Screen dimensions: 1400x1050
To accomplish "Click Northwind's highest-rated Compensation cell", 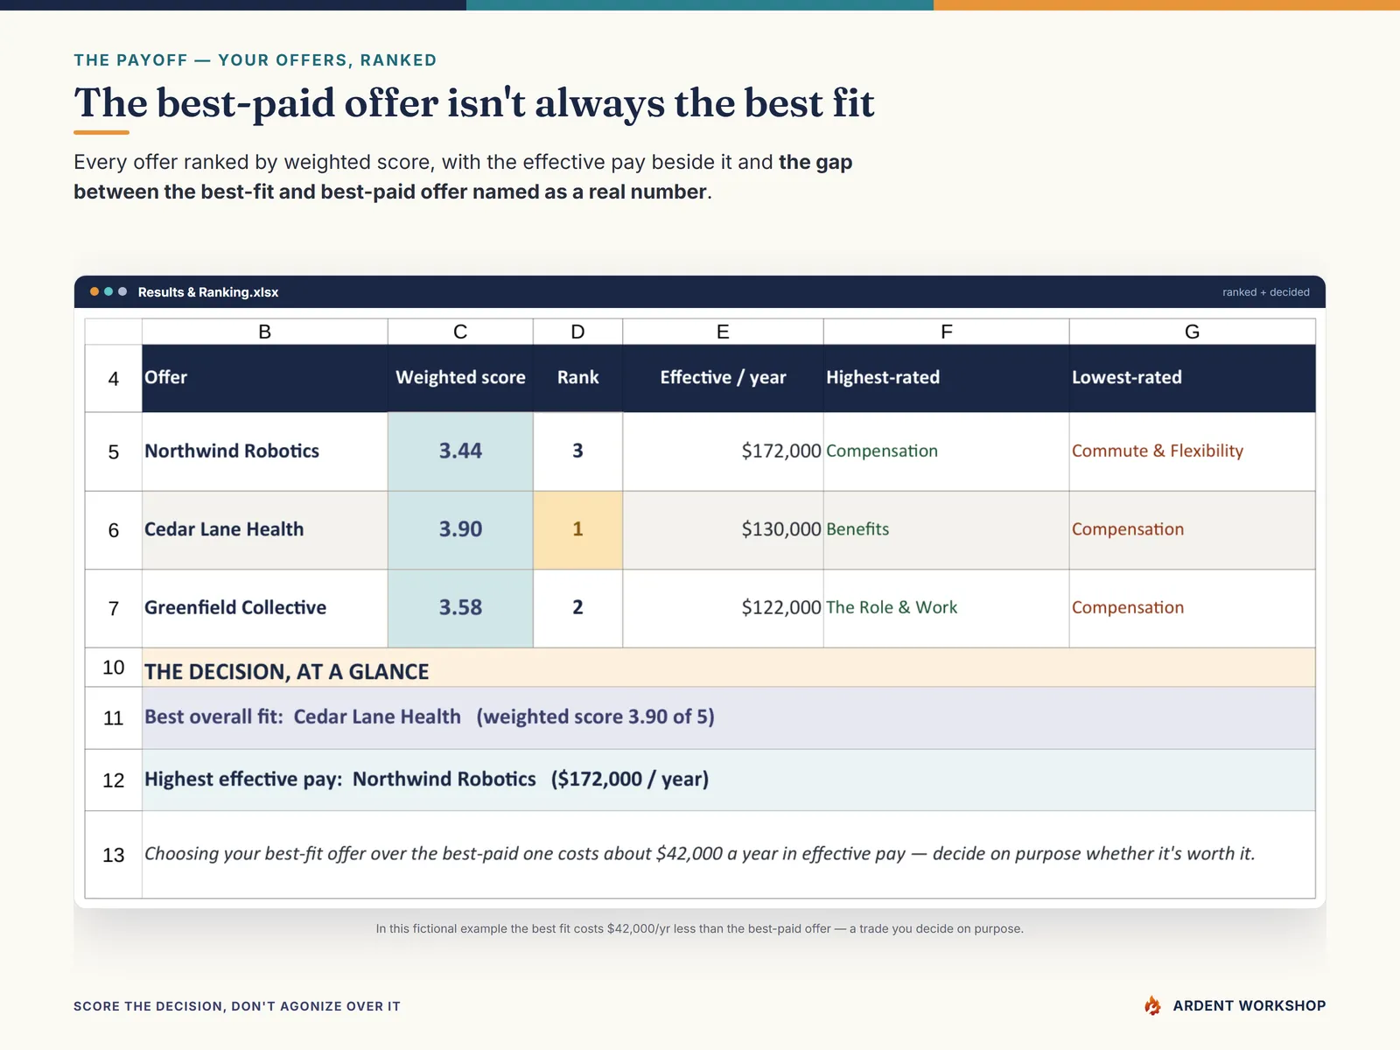I will click(x=947, y=451).
